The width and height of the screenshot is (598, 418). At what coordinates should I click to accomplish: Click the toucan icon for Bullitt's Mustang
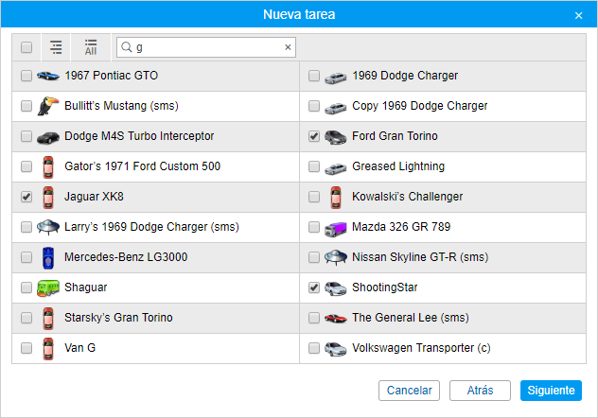[x=47, y=106]
